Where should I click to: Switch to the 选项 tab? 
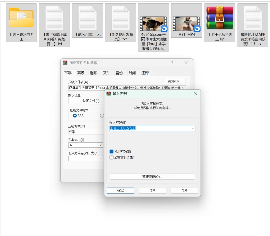93,73
